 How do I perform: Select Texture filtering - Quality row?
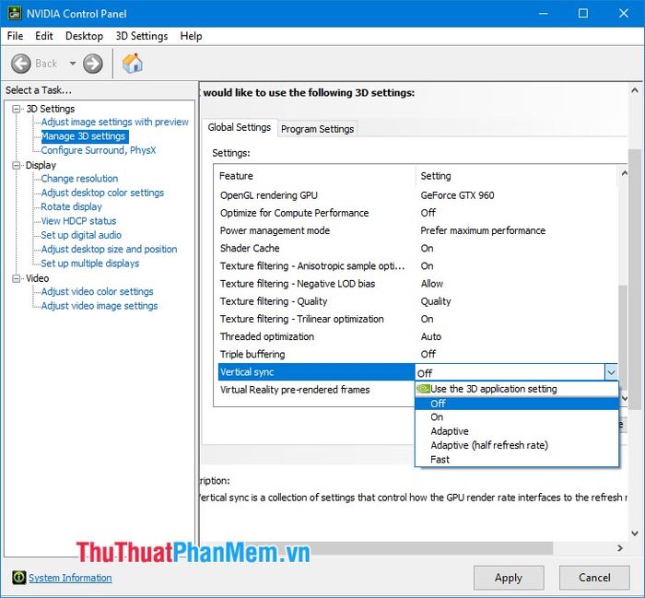pyautogui.click(x=417, y=301)
